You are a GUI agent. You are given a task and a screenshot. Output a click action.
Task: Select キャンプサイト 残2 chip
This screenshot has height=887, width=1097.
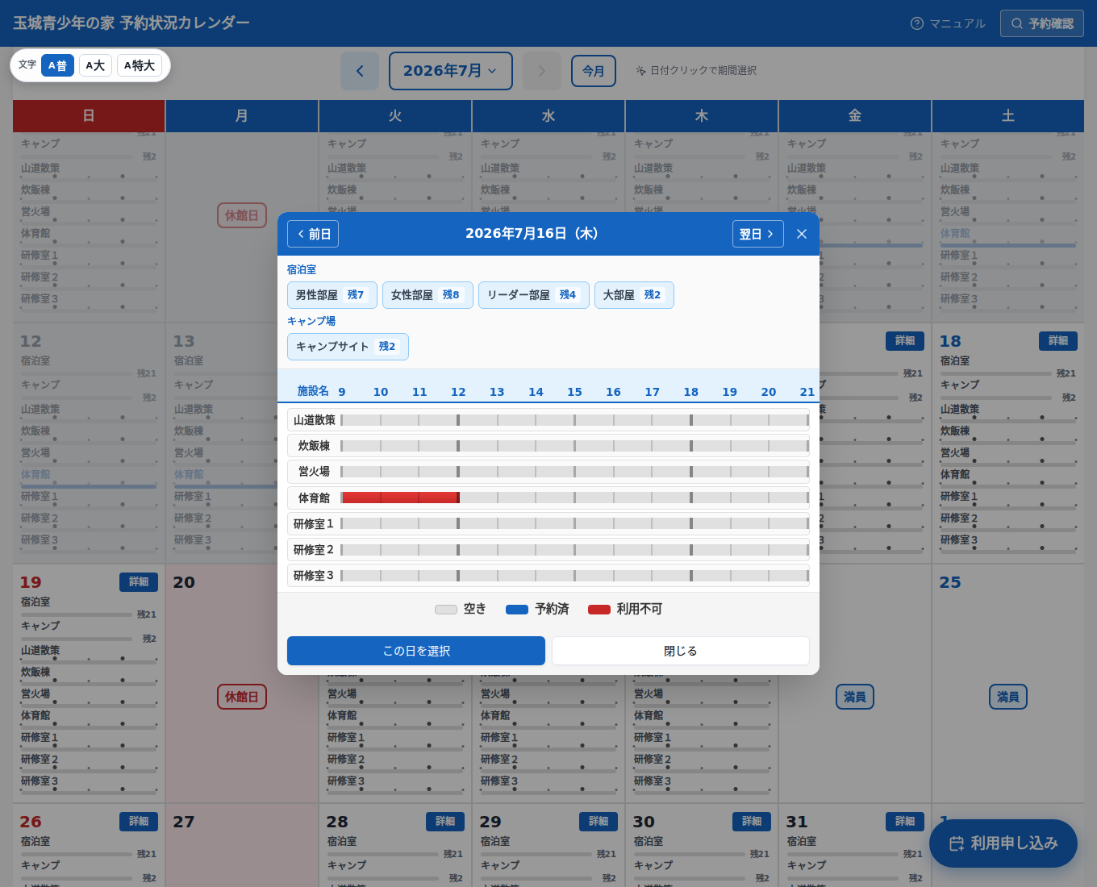(x=348, y=347)
